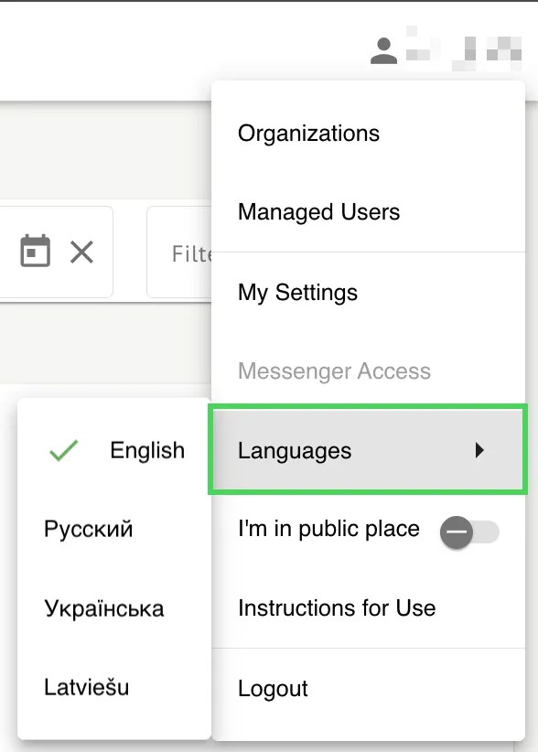Open the Organizations menu entry

pos(368,134)
